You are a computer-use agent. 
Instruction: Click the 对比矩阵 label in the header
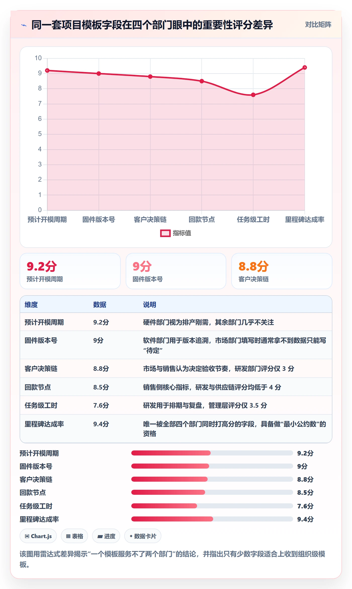pyautogui.click(x=318, y=25)
